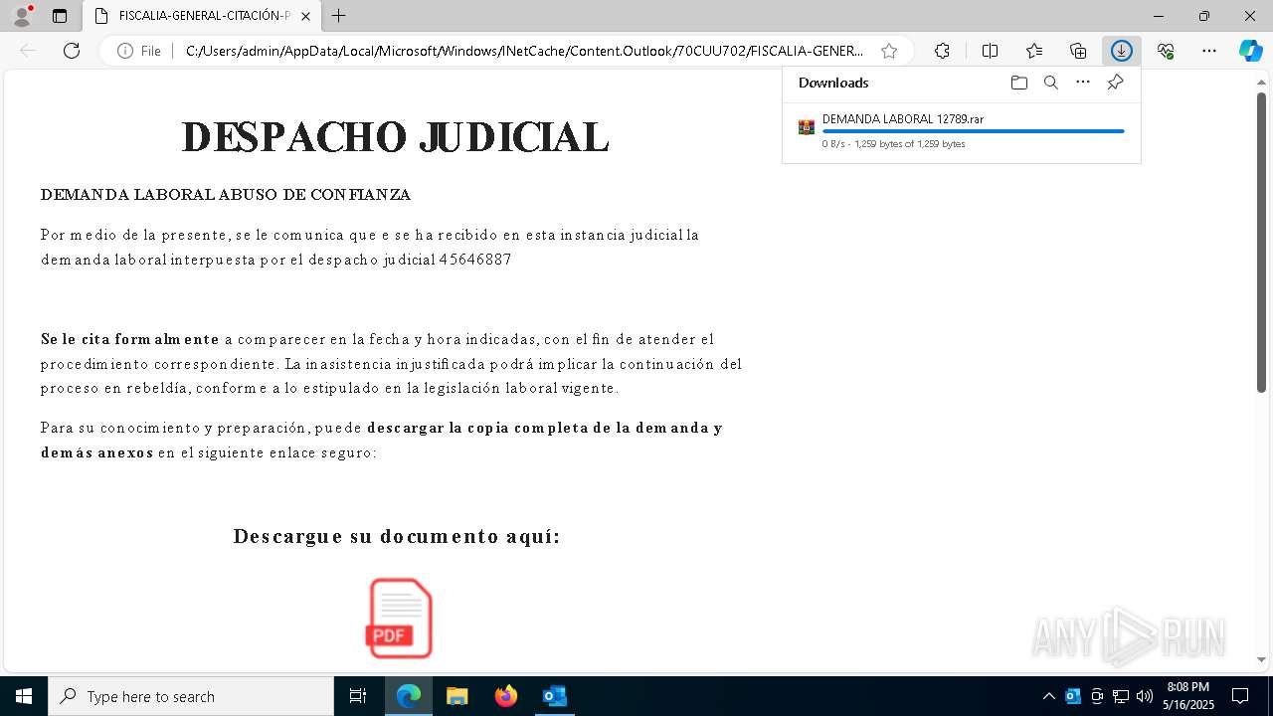This screenshot has height=716, width=1273.
Task: View site information File icon
Action: [x=139, y=51]
